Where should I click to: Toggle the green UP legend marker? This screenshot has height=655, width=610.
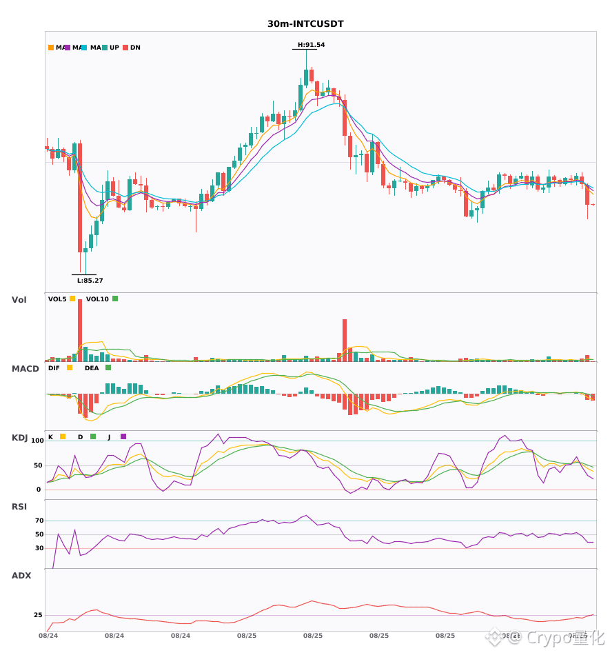[x=105, y=48]
